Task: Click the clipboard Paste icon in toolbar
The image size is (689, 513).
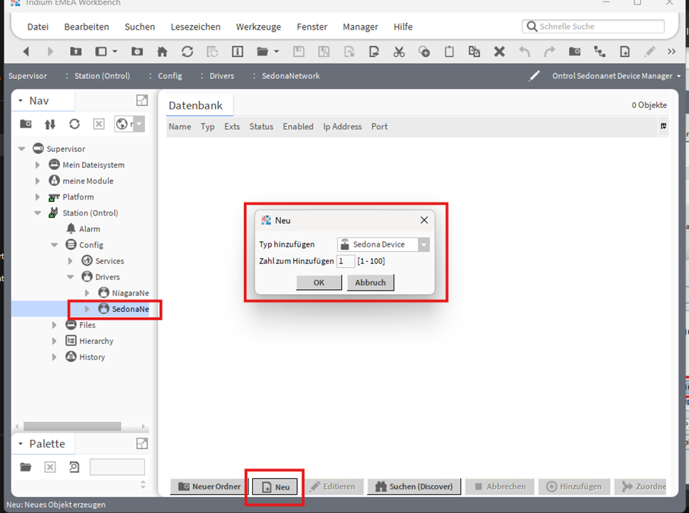Action: click(449, 52)
